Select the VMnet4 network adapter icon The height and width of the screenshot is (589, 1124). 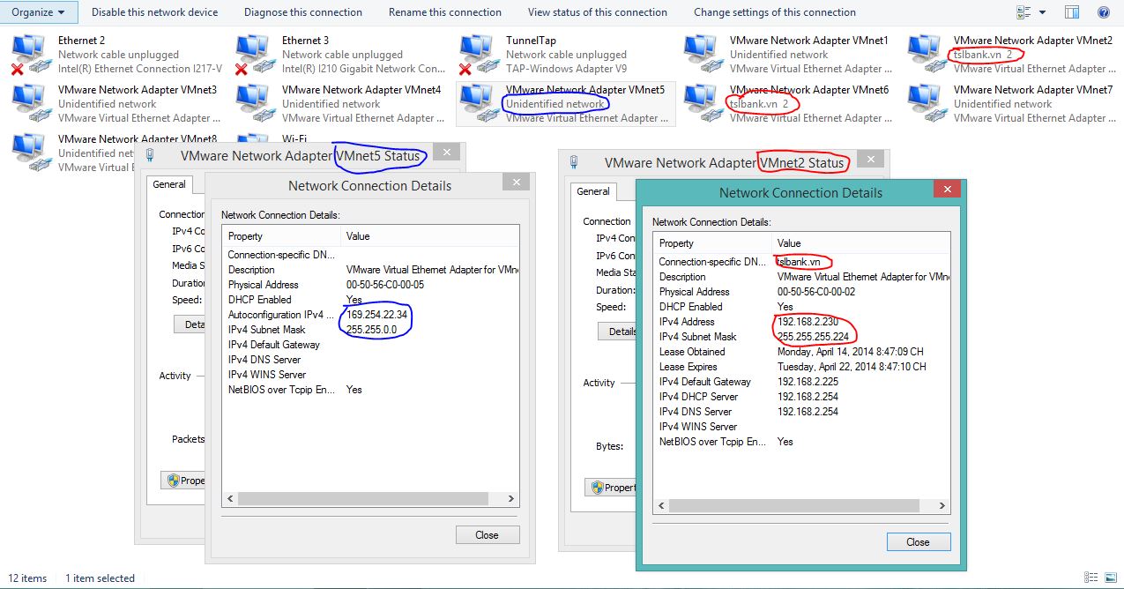(253, 104)
